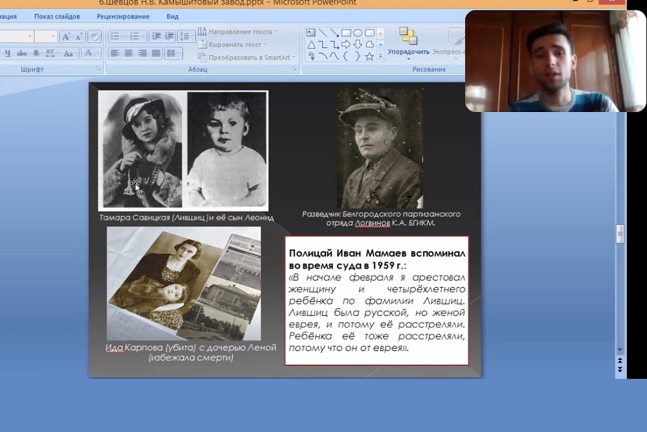Switch to the Показ слайдов tab
647x432 pixels.
click(x=57, y=16)
